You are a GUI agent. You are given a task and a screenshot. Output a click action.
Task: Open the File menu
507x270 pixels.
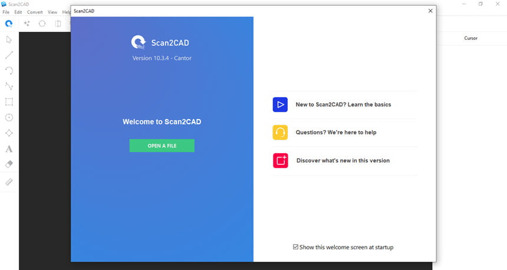6,12
